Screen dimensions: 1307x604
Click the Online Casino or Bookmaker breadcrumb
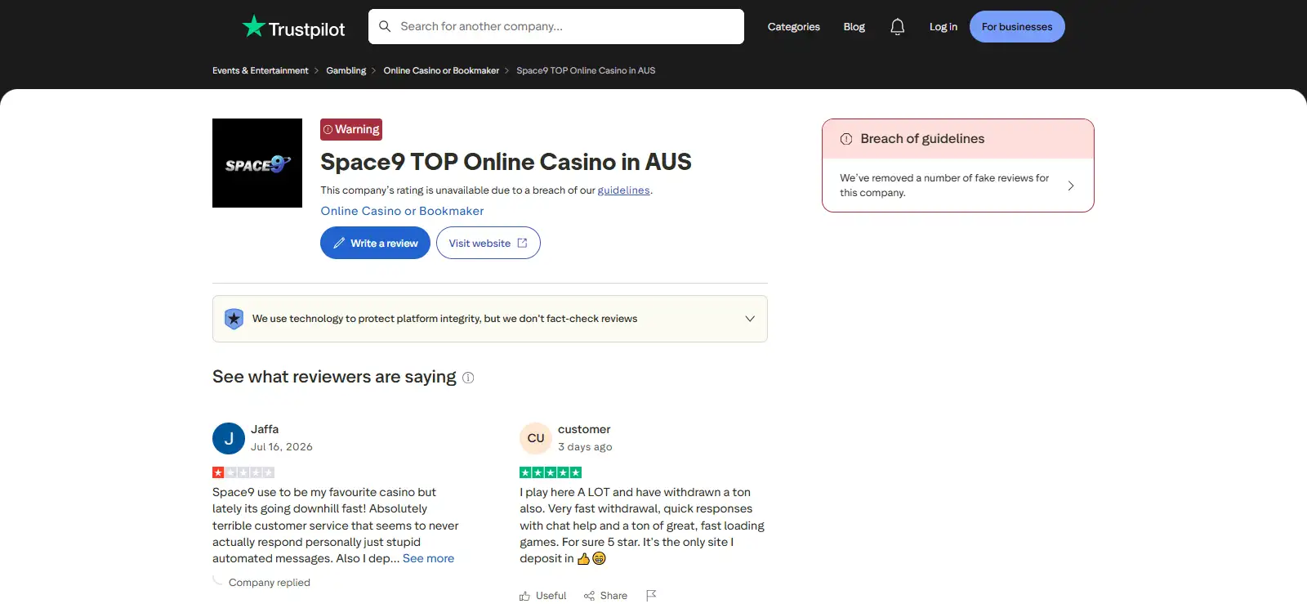pos(441,70)
